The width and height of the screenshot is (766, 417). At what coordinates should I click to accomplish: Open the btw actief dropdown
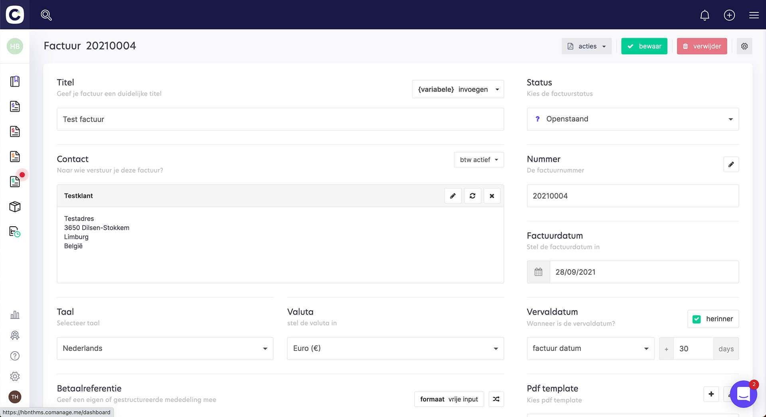479,160
